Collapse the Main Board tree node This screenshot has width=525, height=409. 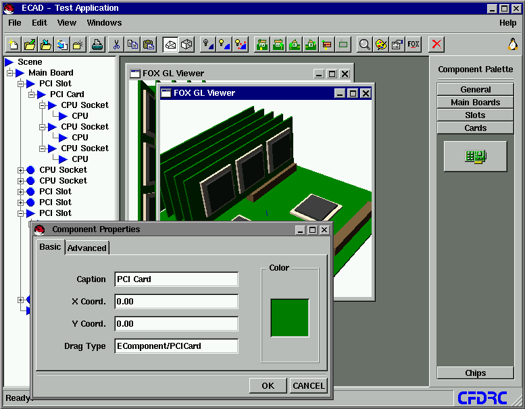coord(10,73)
